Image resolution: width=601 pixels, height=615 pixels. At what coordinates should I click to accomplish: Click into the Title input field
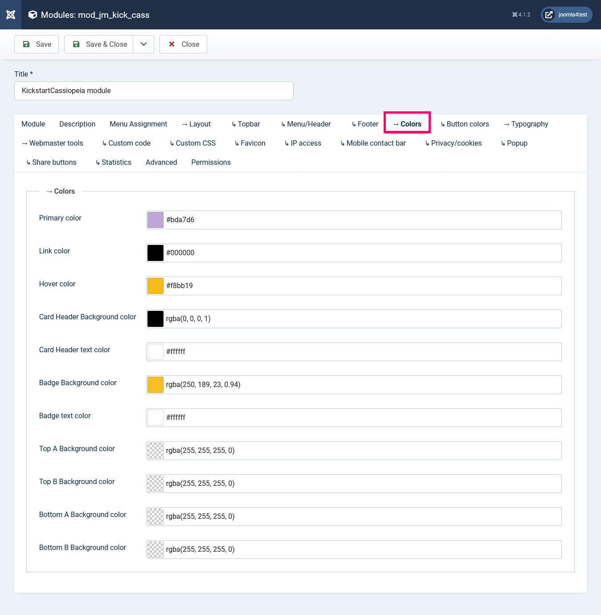pos(154,91)
